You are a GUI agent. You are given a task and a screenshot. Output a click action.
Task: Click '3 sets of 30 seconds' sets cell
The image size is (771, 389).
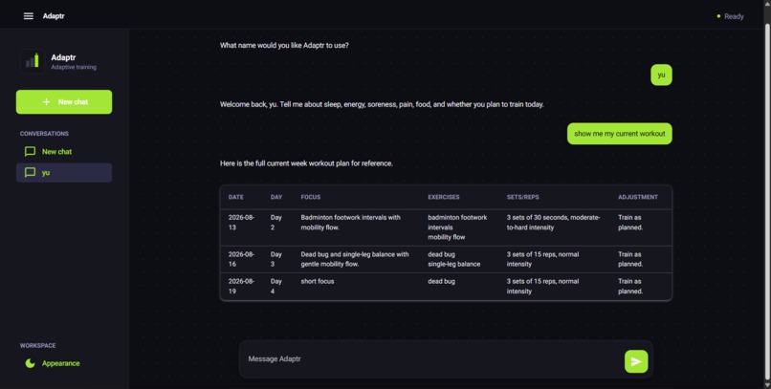coord(553,223)
